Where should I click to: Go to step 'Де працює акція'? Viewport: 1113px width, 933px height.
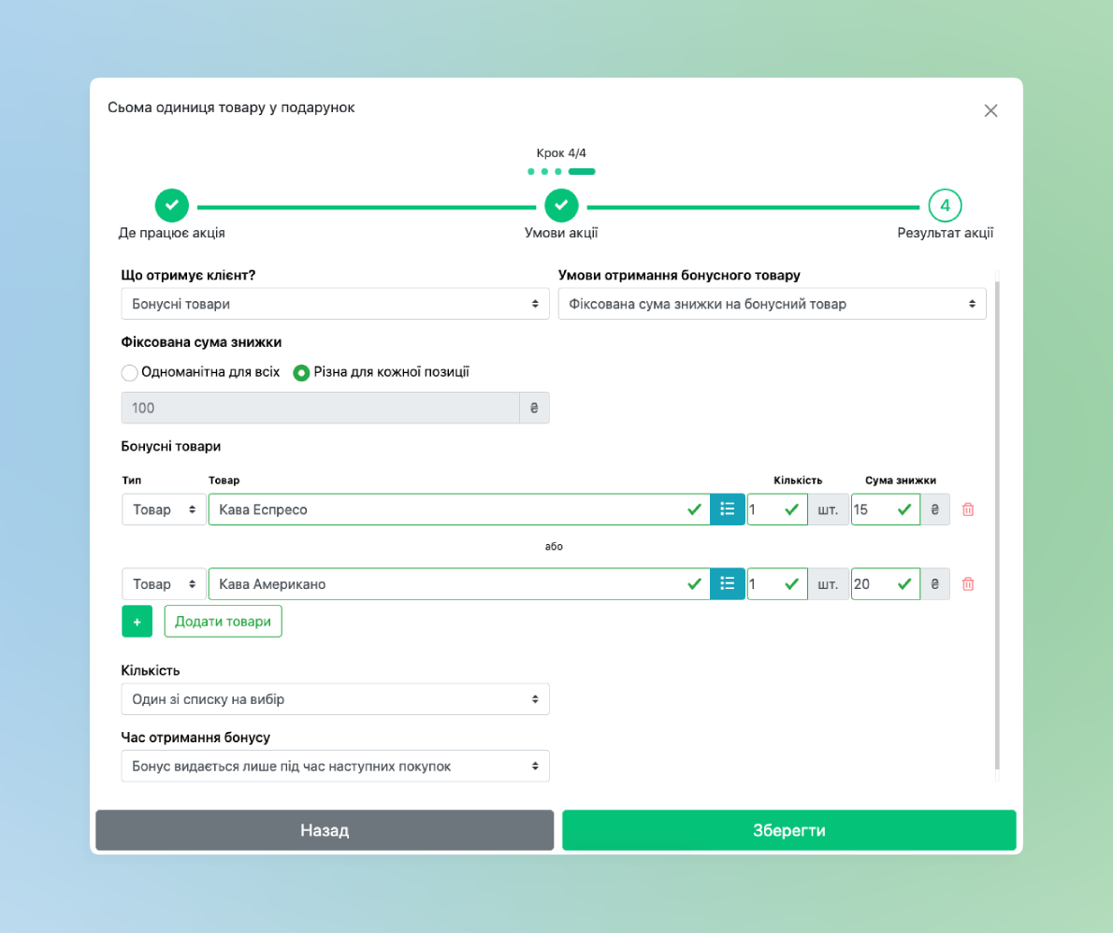[x=171, y=205]
